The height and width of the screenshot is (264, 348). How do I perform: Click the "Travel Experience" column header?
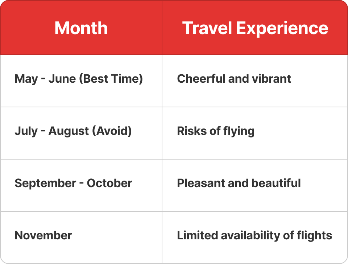point(255,28)
